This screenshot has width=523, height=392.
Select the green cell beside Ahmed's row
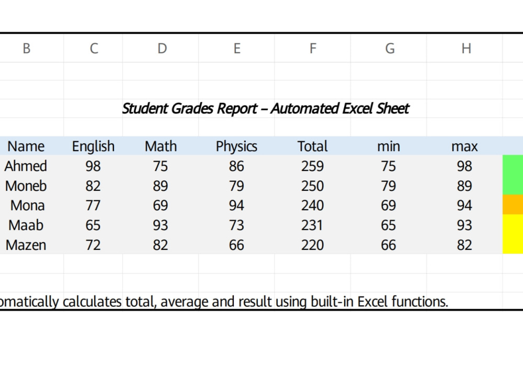(x=513, y=165)
